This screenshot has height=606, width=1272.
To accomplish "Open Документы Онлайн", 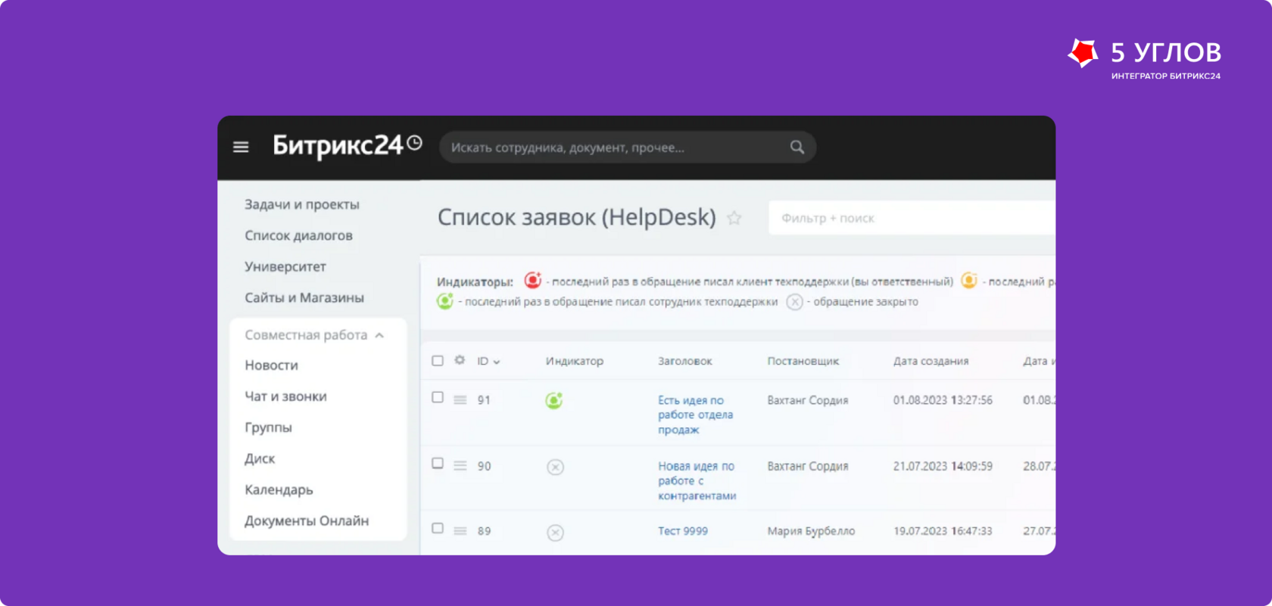I will (307, 521).
